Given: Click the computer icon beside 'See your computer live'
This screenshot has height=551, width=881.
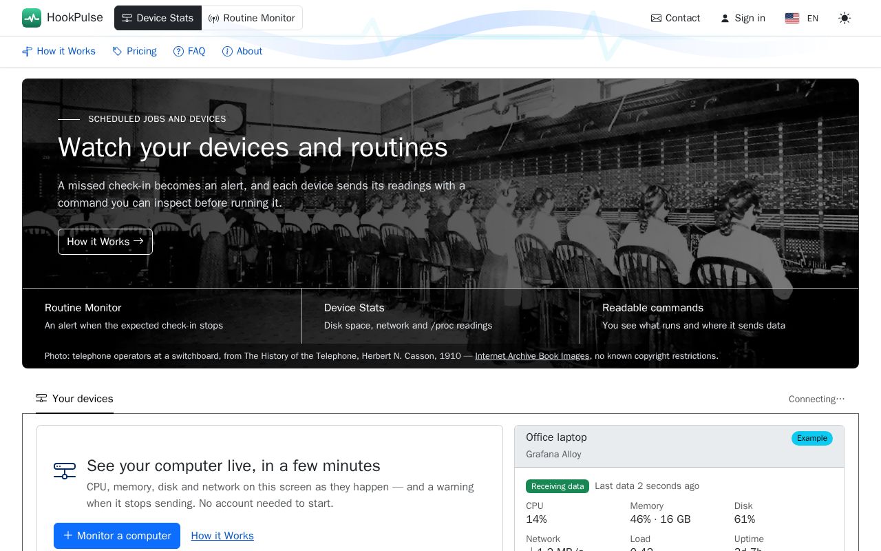Looking at the screenshot, I should 65,471.
